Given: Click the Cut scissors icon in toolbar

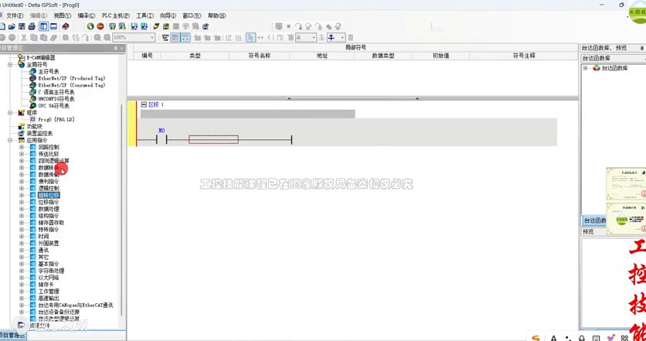Looking at the screenshot, I should pyautogui.click(x=24, y=37).
